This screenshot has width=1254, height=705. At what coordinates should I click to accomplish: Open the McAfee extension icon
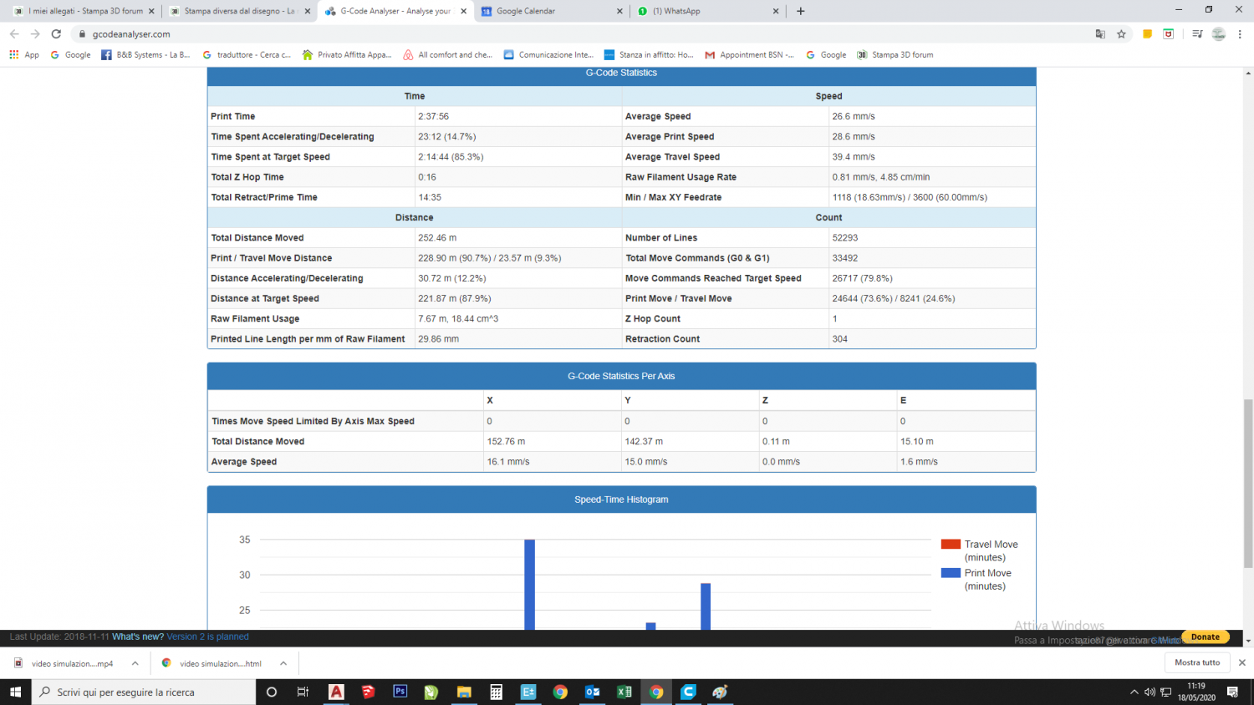pyautogui.click(x=1169, y=34)
